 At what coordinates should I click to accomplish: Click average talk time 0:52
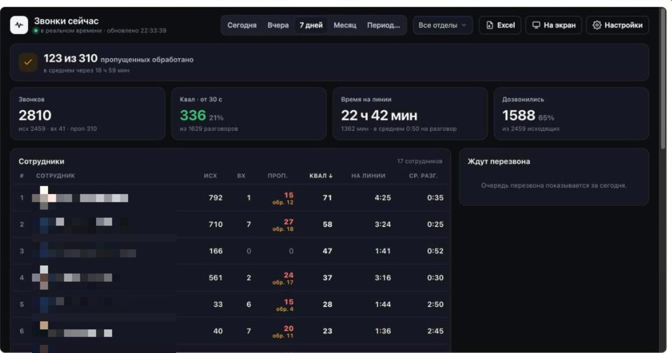pos(435,251)
